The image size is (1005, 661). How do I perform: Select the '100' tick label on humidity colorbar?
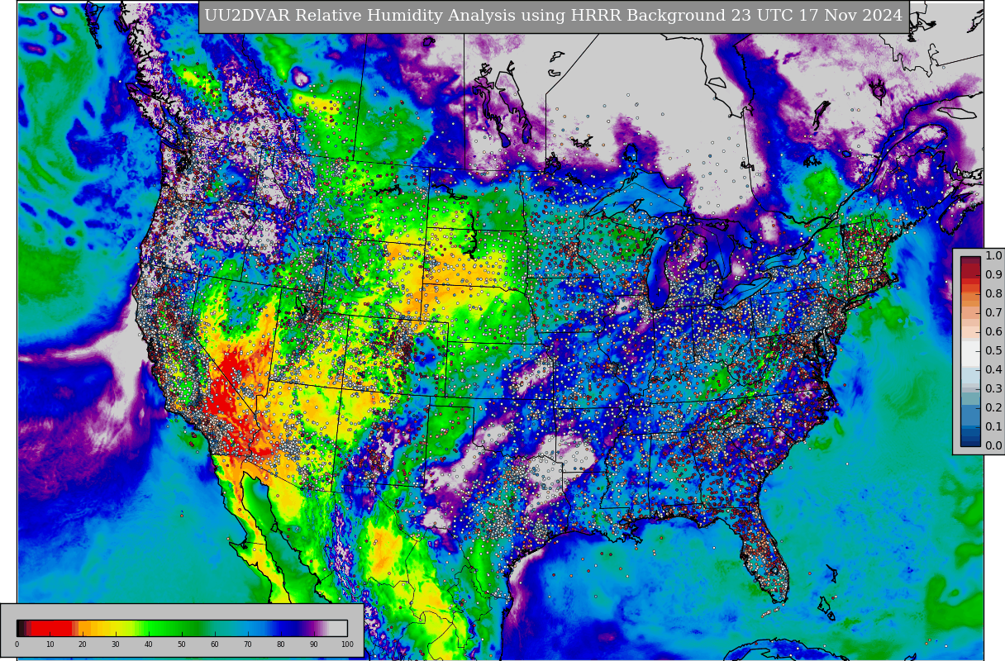coord(347,644)
